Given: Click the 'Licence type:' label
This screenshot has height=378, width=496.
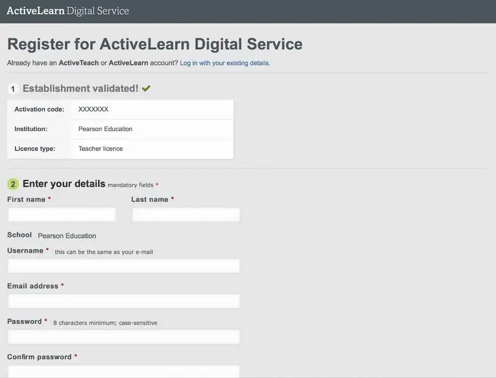Looking at the screenshot, I should (35, 149).
